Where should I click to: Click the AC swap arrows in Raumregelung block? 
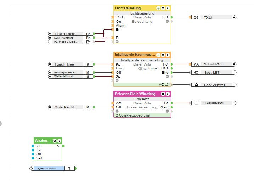(166, 84)
